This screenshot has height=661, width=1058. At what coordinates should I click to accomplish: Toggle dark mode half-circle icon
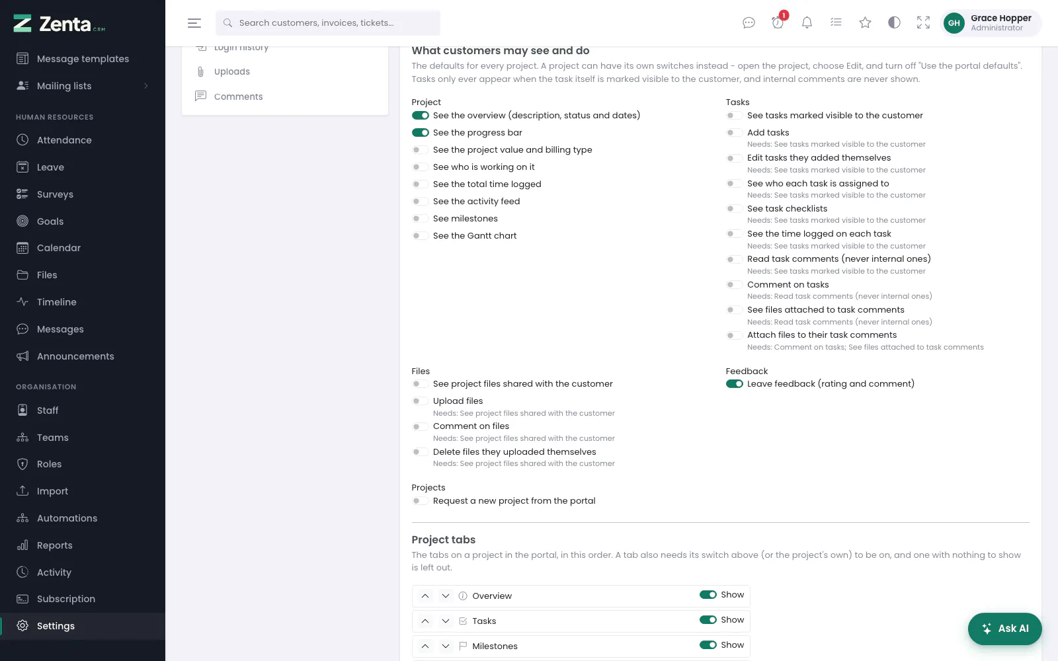[894, 22]
